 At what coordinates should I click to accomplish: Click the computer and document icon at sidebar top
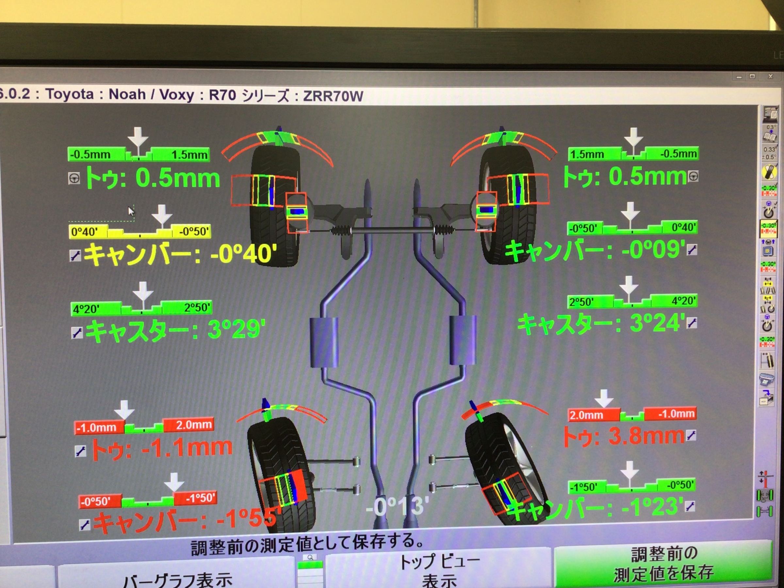pos(770,114)
